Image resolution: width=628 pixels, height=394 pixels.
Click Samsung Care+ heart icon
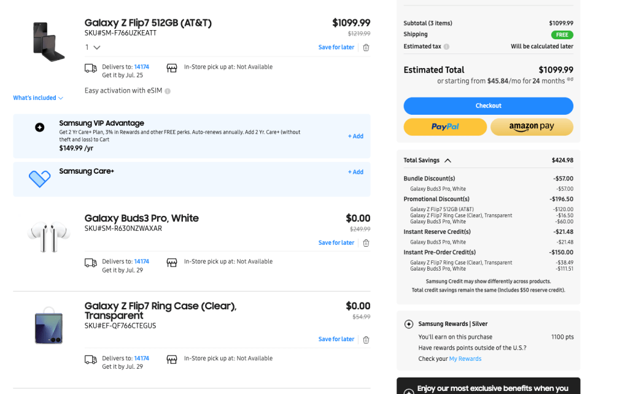point(40,179)
